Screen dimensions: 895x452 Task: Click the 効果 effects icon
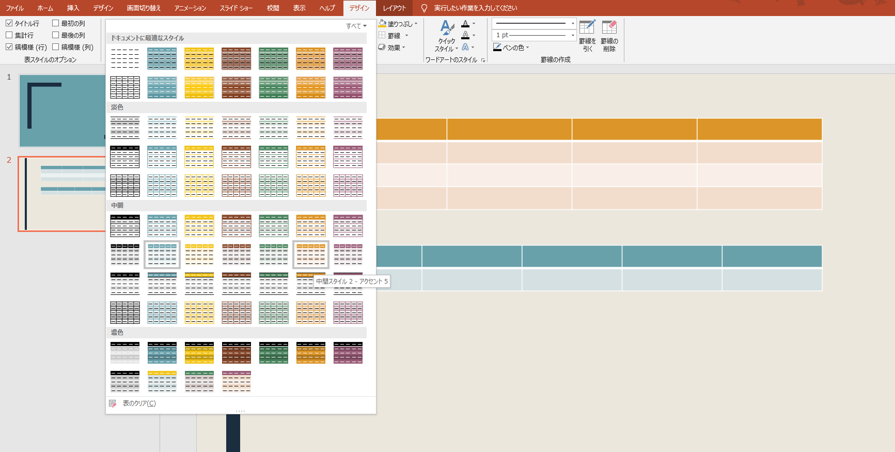point(382,48)
